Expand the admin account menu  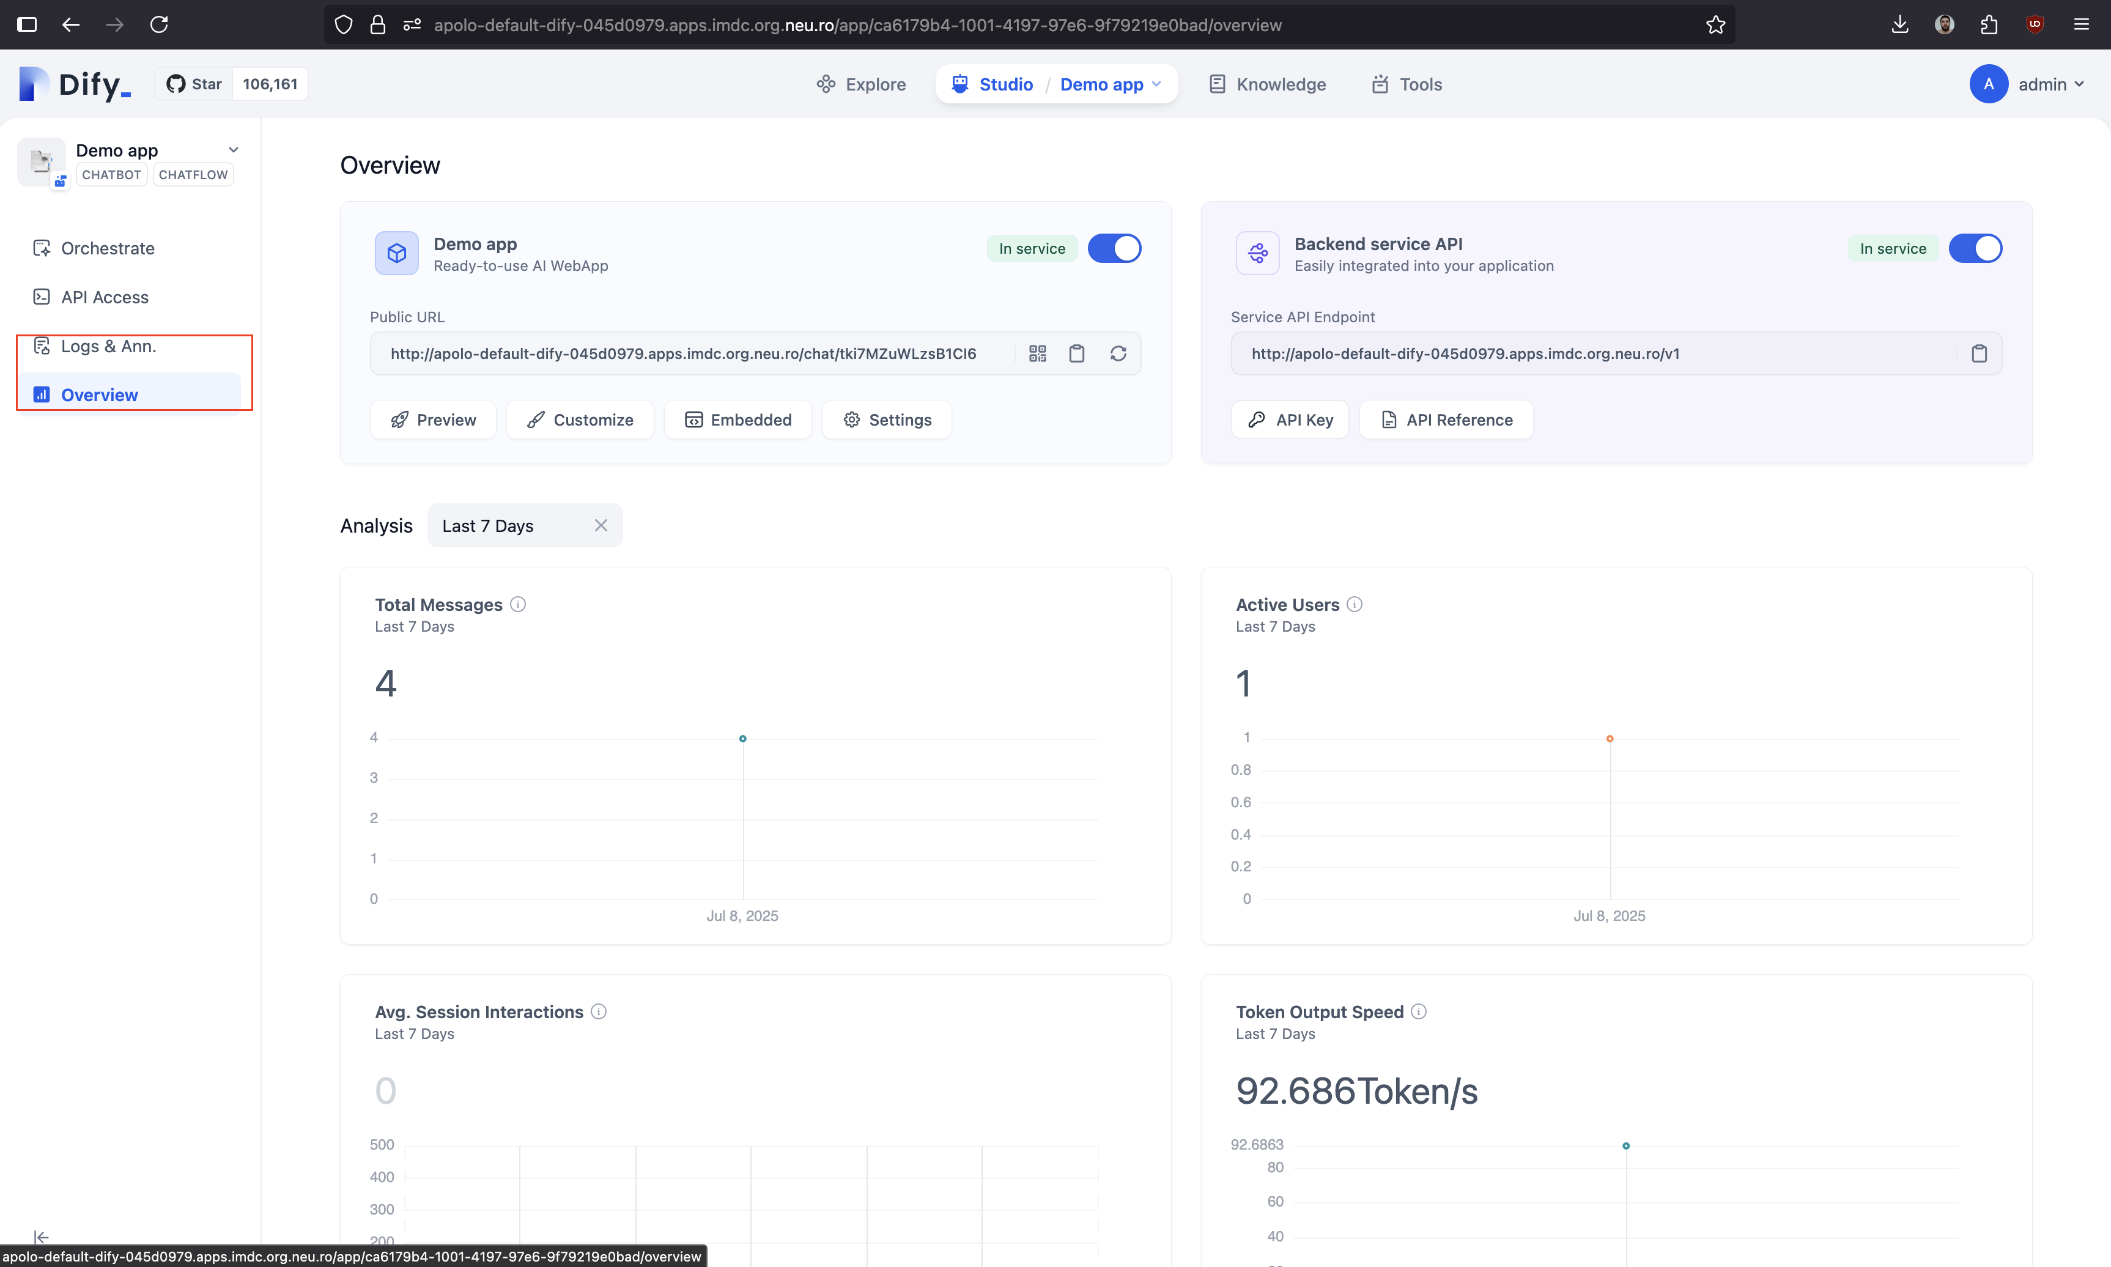point(2043,84)
